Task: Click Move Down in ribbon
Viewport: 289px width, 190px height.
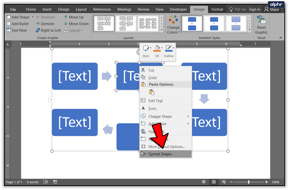Action: pos(76,24)
